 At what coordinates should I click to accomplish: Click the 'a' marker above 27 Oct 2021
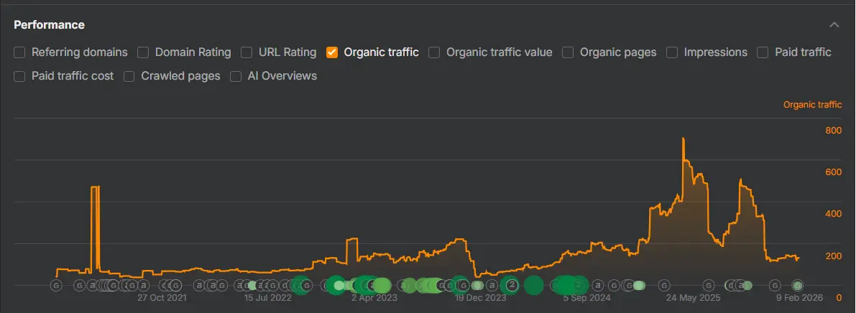click(x=144, y=286)
